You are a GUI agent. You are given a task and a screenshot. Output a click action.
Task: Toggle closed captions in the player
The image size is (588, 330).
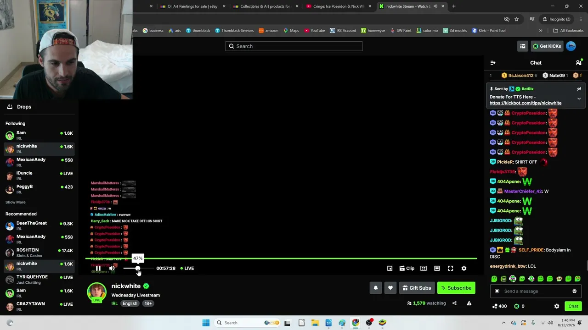click(x=424, y=268)
